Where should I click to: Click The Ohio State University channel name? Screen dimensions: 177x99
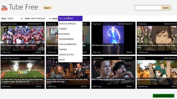point(11,58)
